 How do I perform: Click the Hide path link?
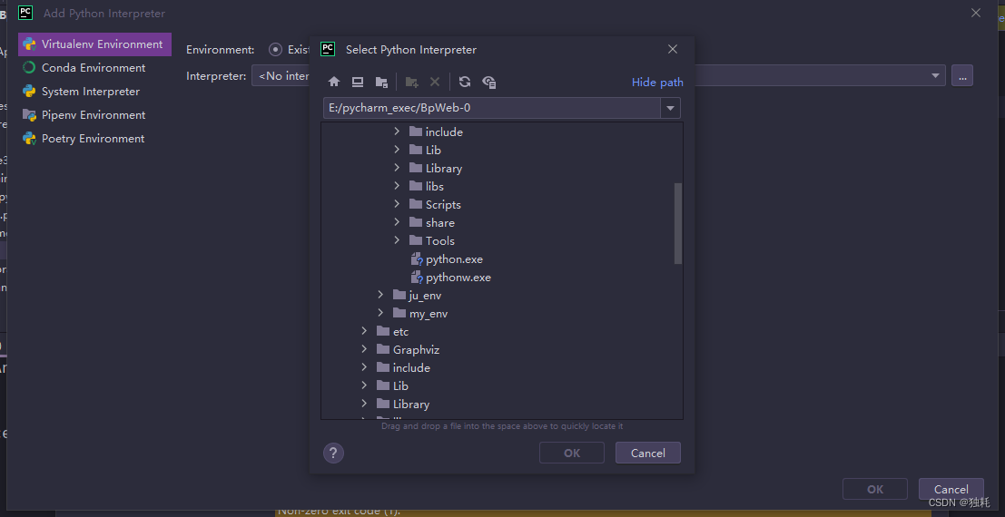(657, 82)
